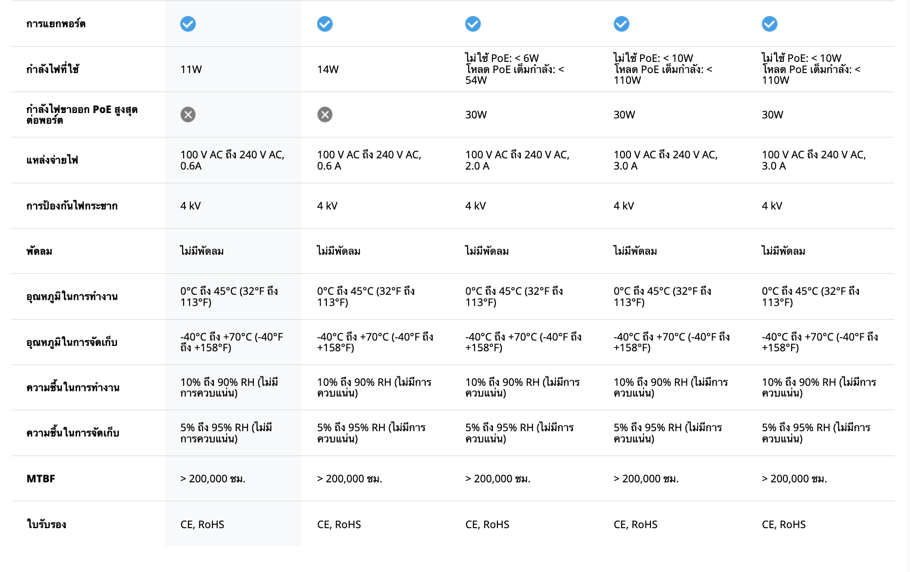
Task: Click the gray X icon in the second column
Action: [325, 114]
